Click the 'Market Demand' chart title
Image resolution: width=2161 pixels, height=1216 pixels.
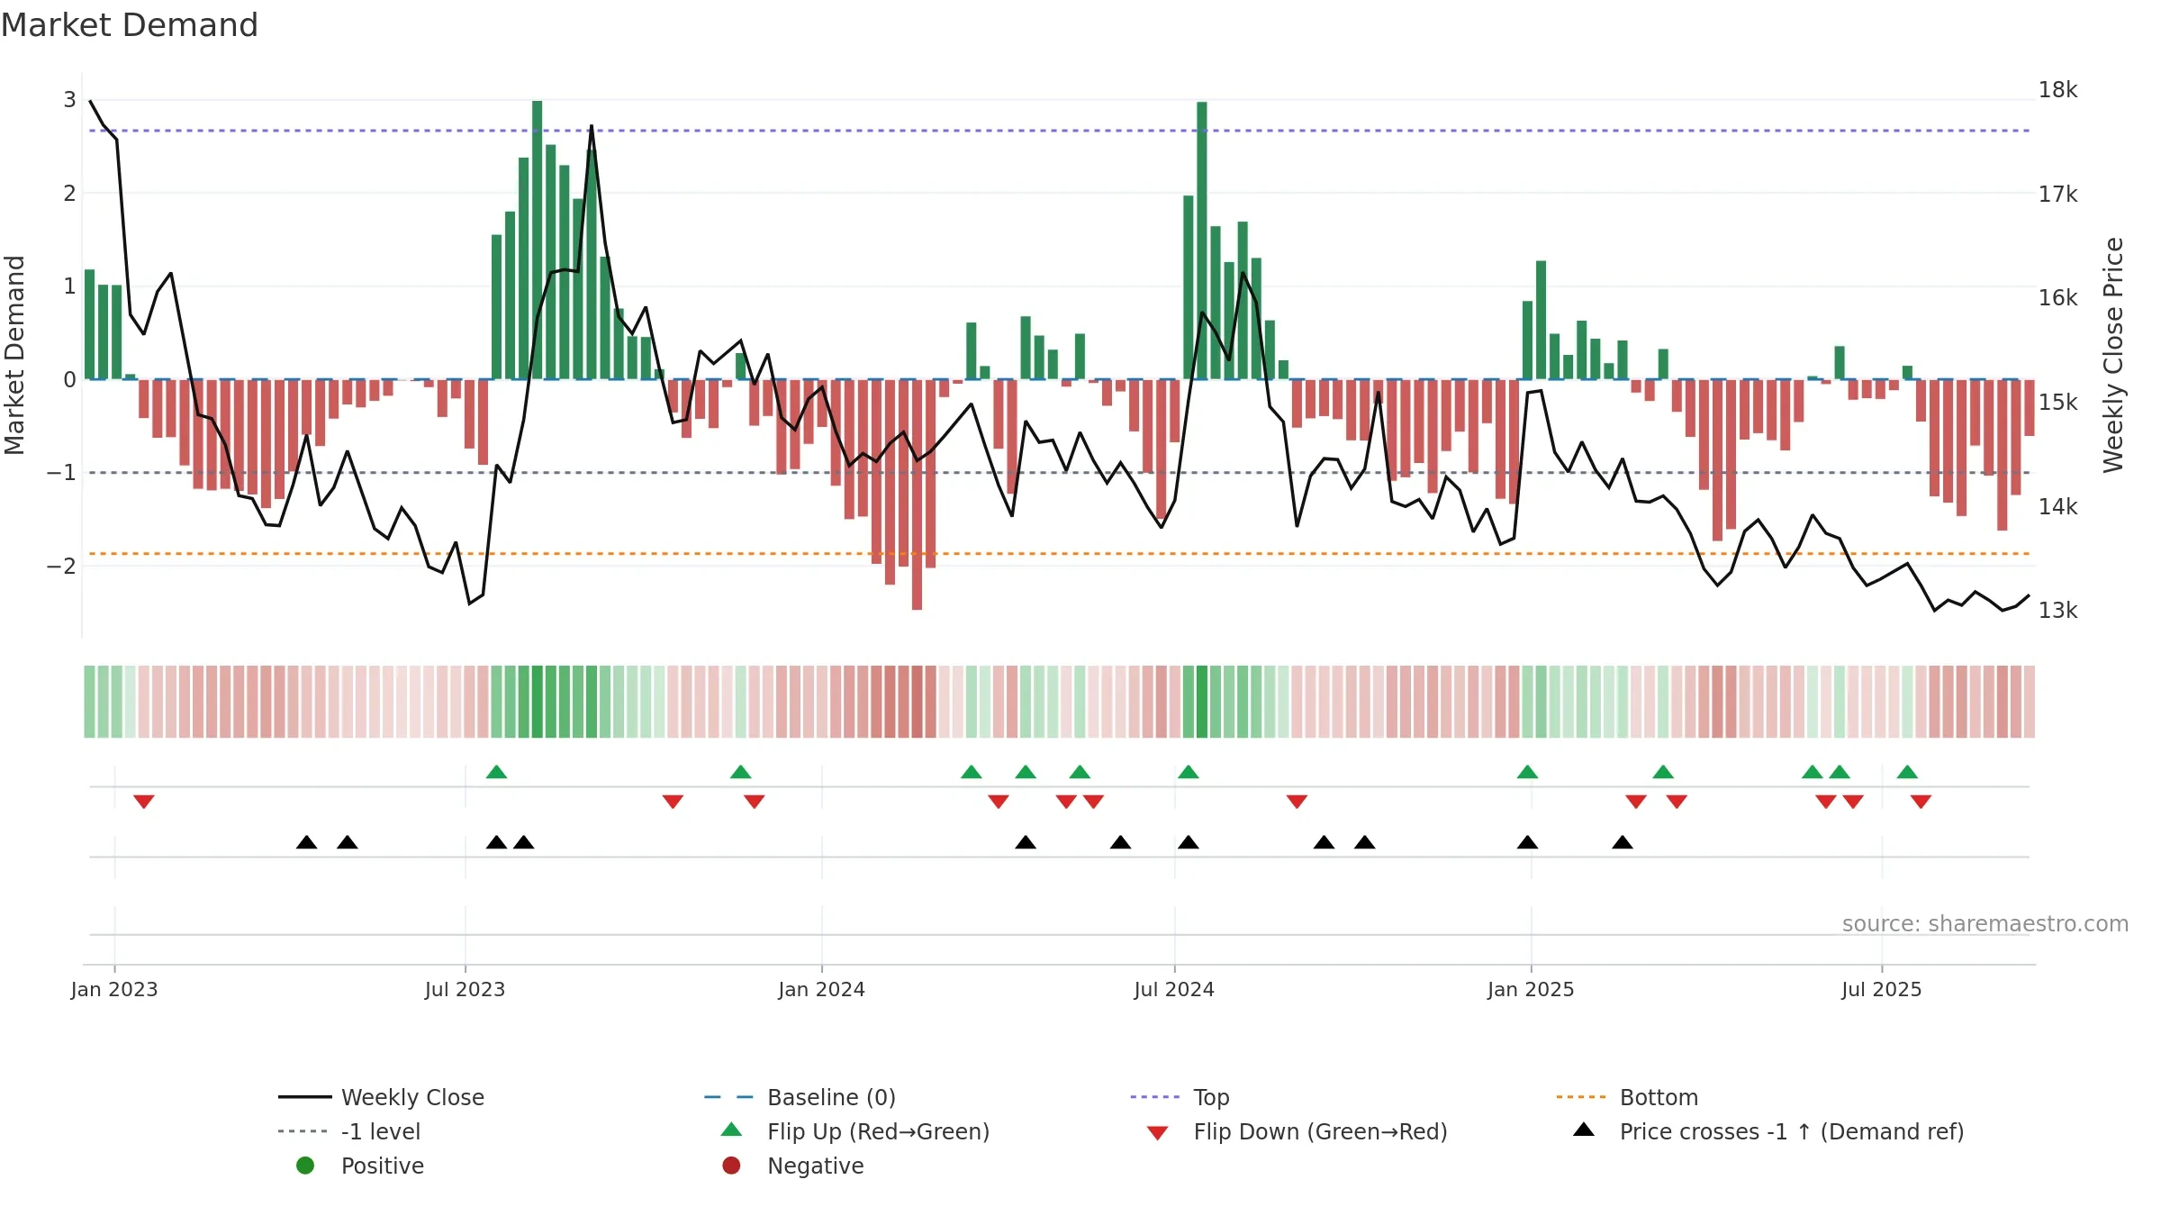130,25
